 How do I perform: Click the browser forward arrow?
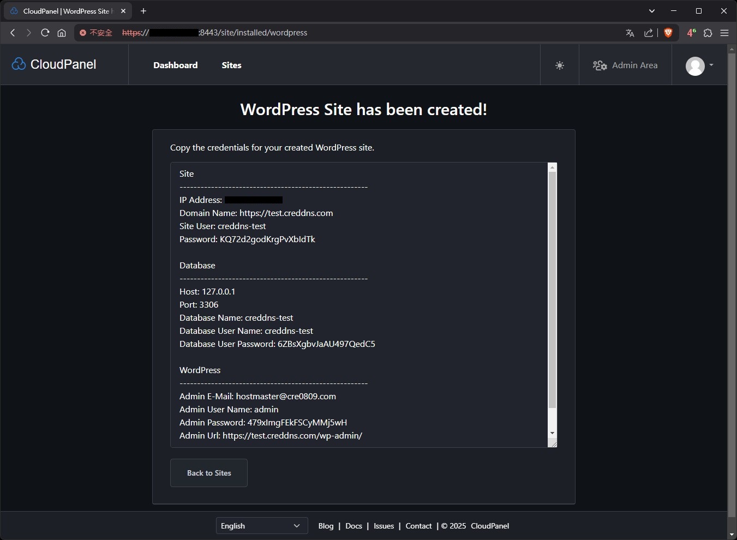29,33
